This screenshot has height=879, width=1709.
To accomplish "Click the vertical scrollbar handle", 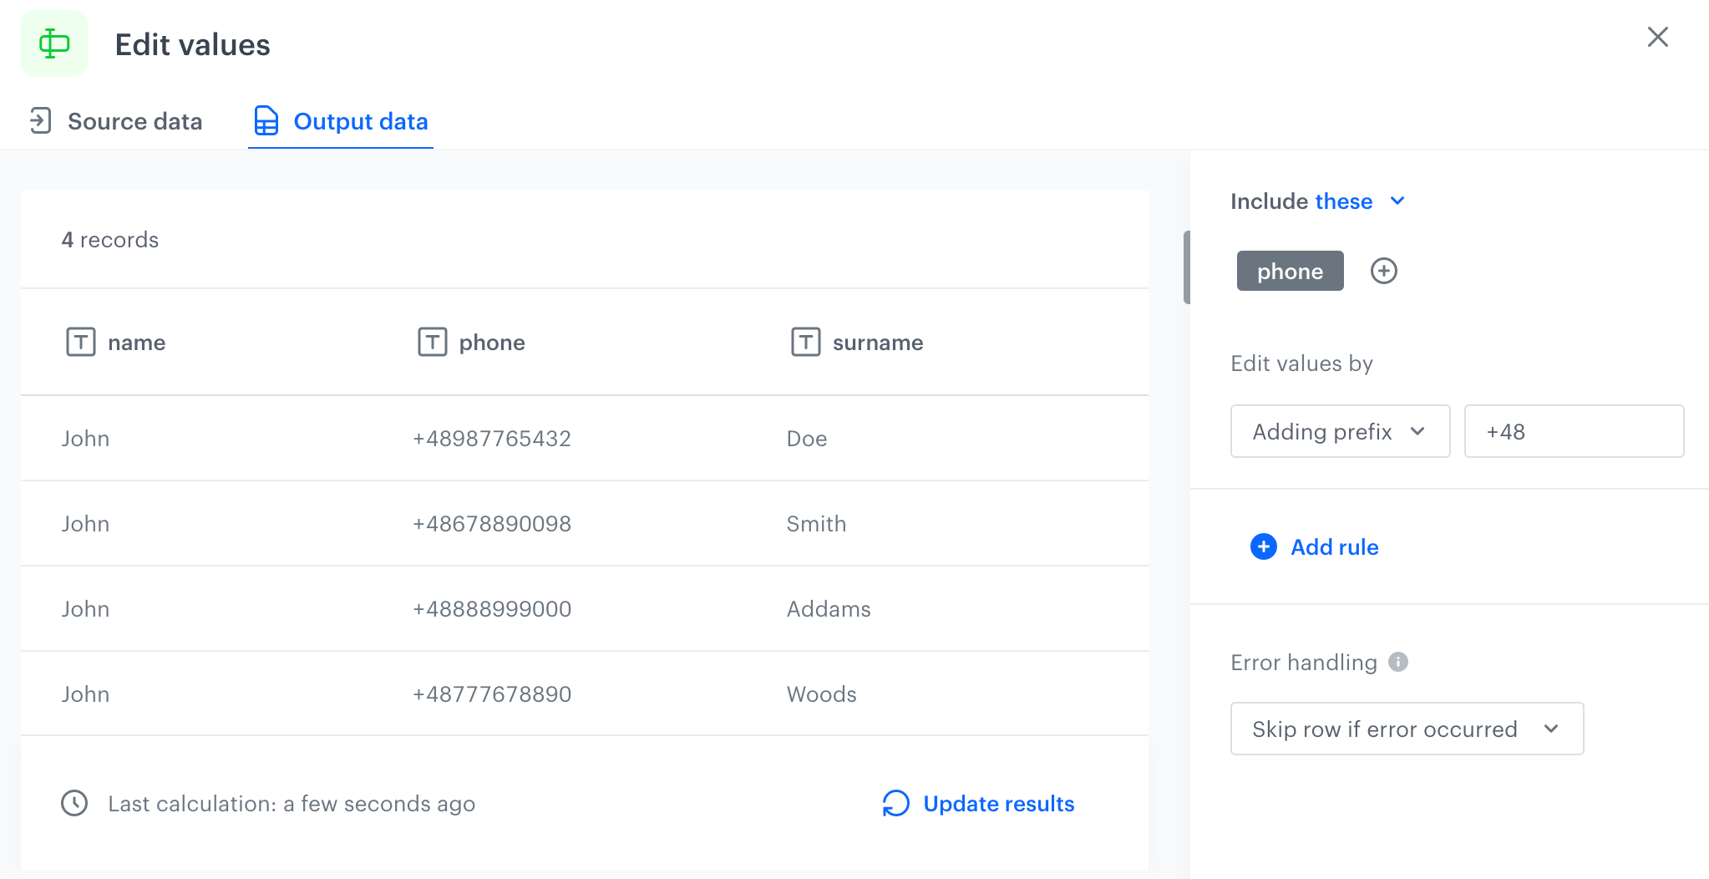I will [x=1186, y=267].
